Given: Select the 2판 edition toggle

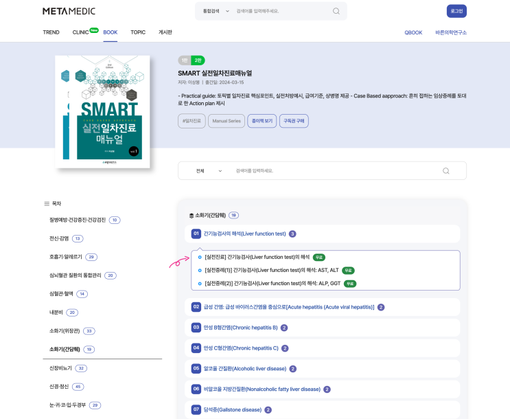Looking at the screenshot, I should [x=198, y=60].
